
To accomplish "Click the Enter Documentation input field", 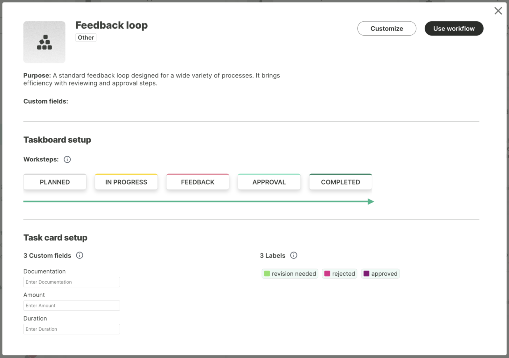I will pyautogui.click(x=72, y=282).
